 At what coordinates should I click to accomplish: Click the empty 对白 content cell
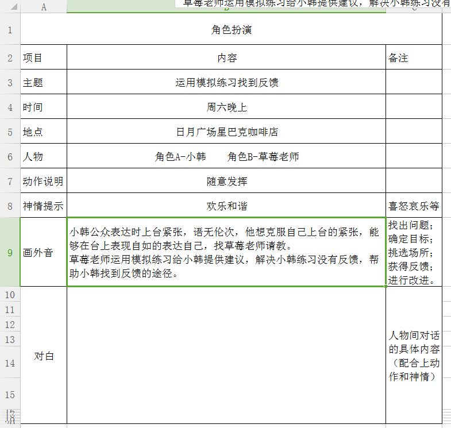click(226, 356)
